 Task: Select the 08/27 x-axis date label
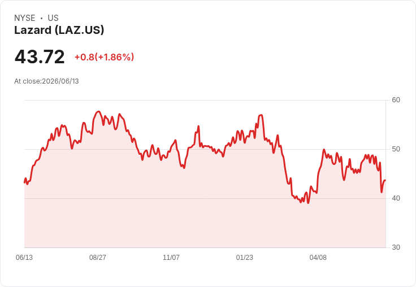tap(98, 257)
